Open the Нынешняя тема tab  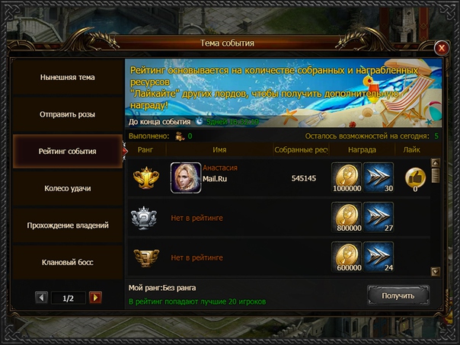[x=68, y=77]
